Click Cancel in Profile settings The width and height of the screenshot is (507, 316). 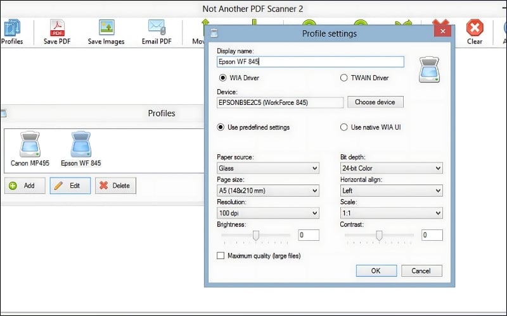point(421,271)
